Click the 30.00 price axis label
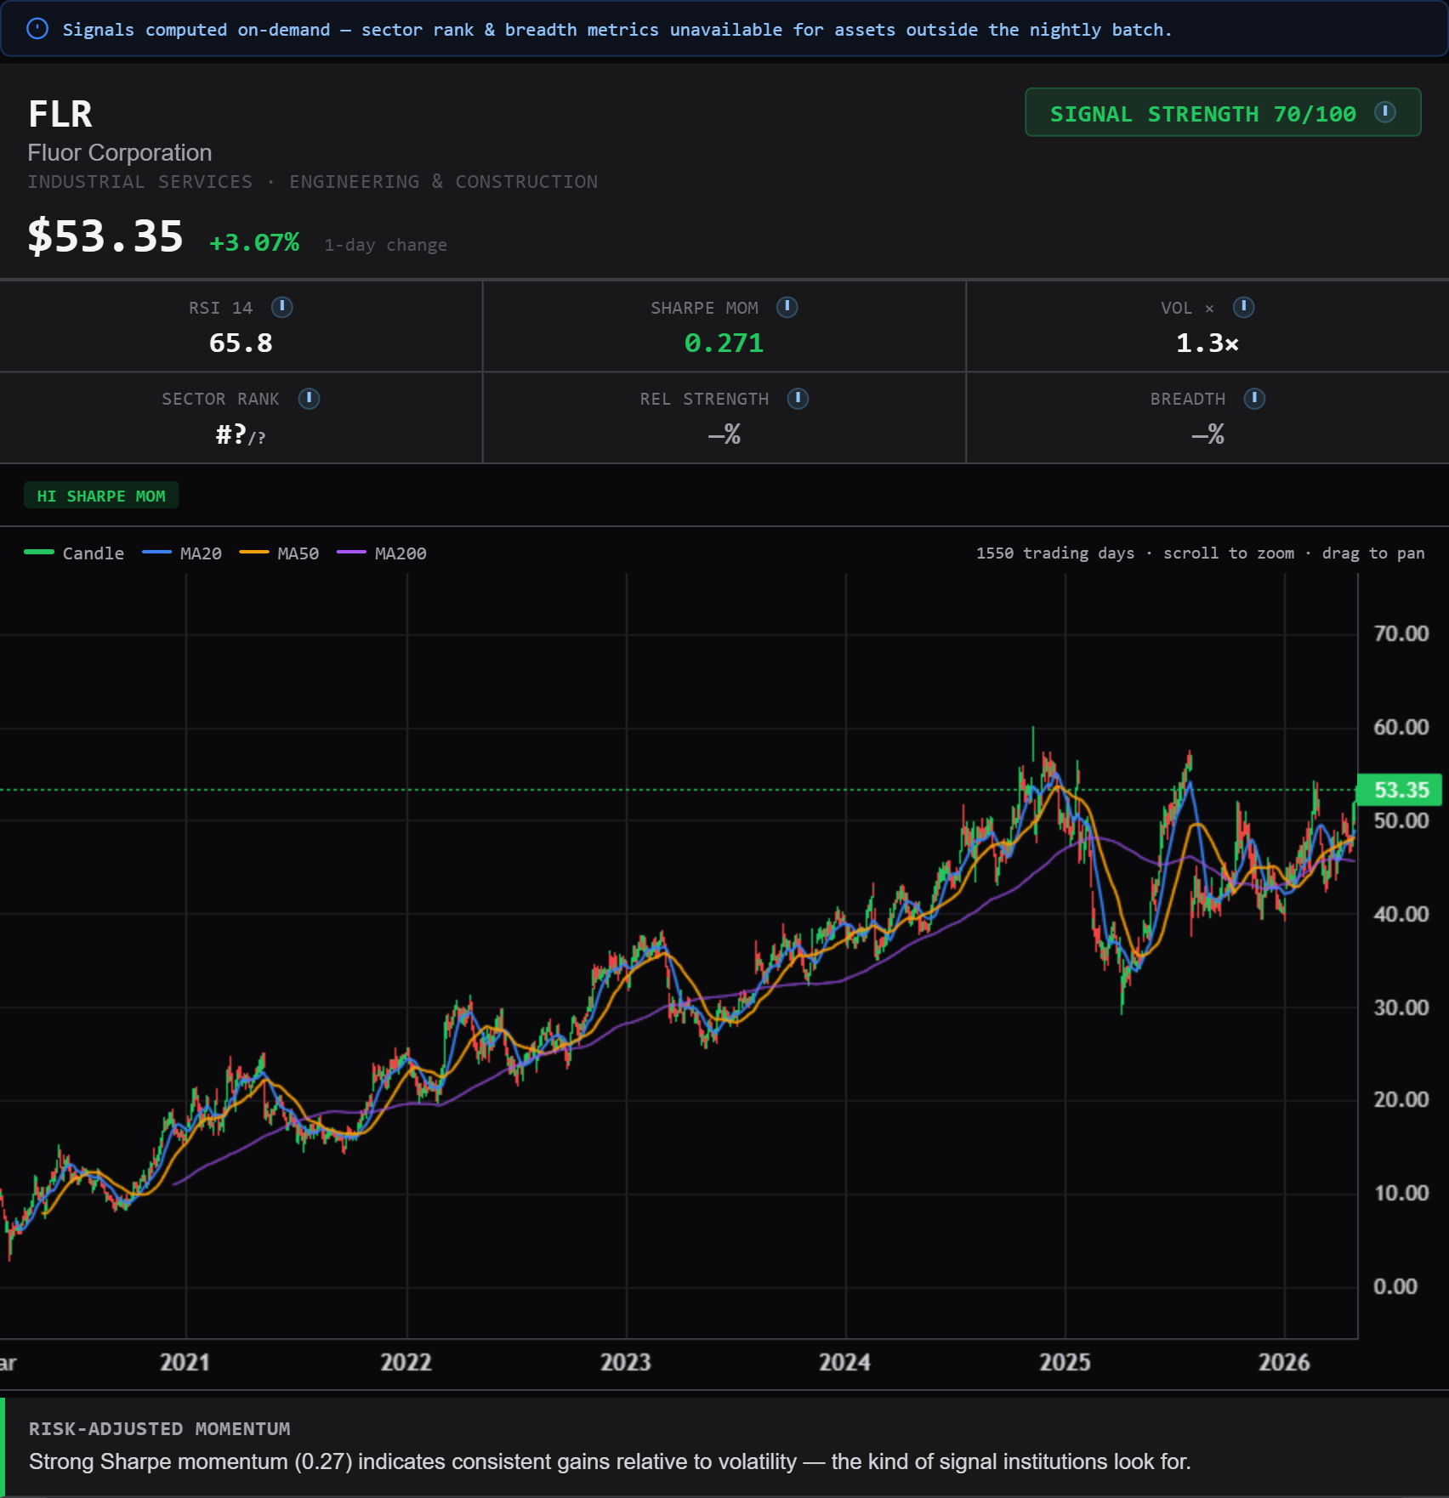The image size is (1449, 1498). (1401, 1007)
